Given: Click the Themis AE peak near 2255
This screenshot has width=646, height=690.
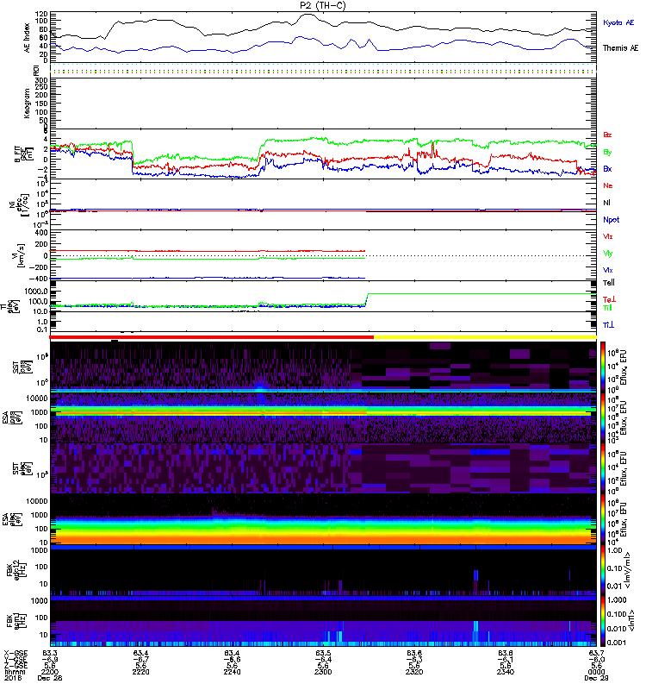Looking at the screenshot, I should [x=307, y=15].
